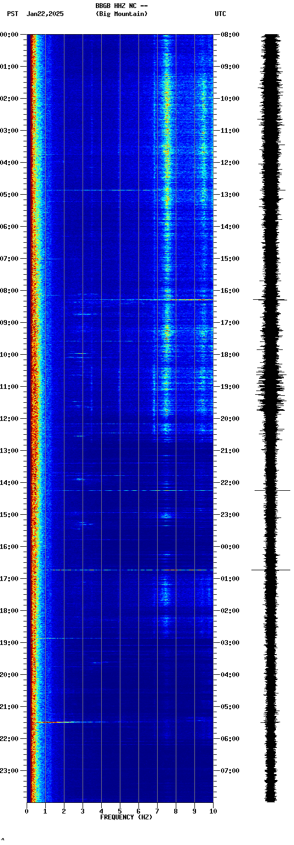Image resolution: width=294 pixels, height=845 pixels.
Task: Click the UTC time label "16:00"
Action: (x=230, y=291)
